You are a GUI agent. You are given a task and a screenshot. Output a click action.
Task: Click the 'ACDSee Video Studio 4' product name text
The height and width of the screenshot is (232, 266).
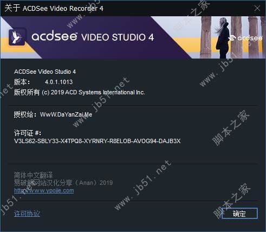pos(45,72)
